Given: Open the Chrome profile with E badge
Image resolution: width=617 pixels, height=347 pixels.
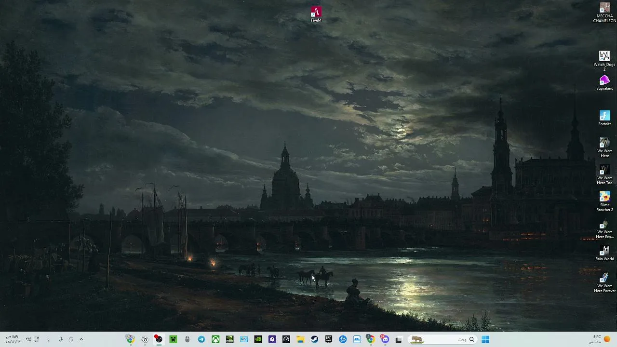Looking at the screenshot, I should (x=371, y=339).
